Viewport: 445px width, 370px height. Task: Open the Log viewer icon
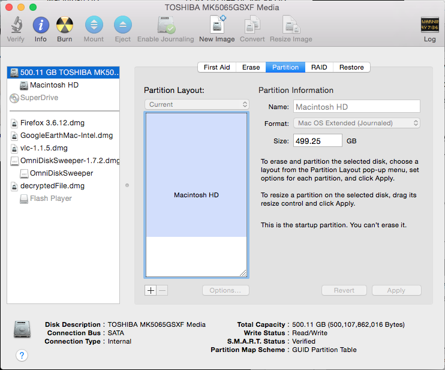429,25
